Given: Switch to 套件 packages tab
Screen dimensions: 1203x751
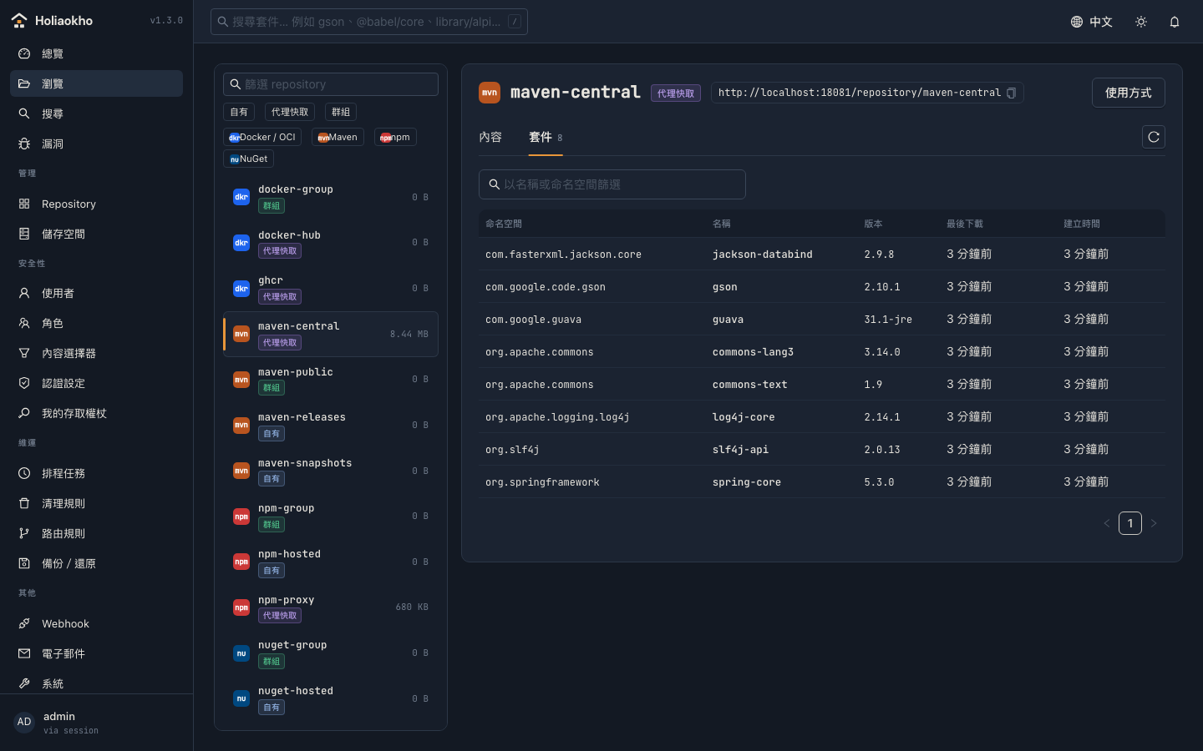Looking at the screenshot, I should tap(546, 137).
